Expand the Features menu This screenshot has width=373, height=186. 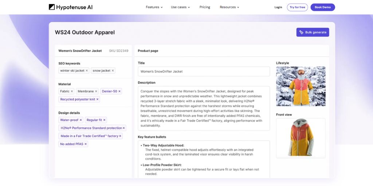(x=154, y=7)
